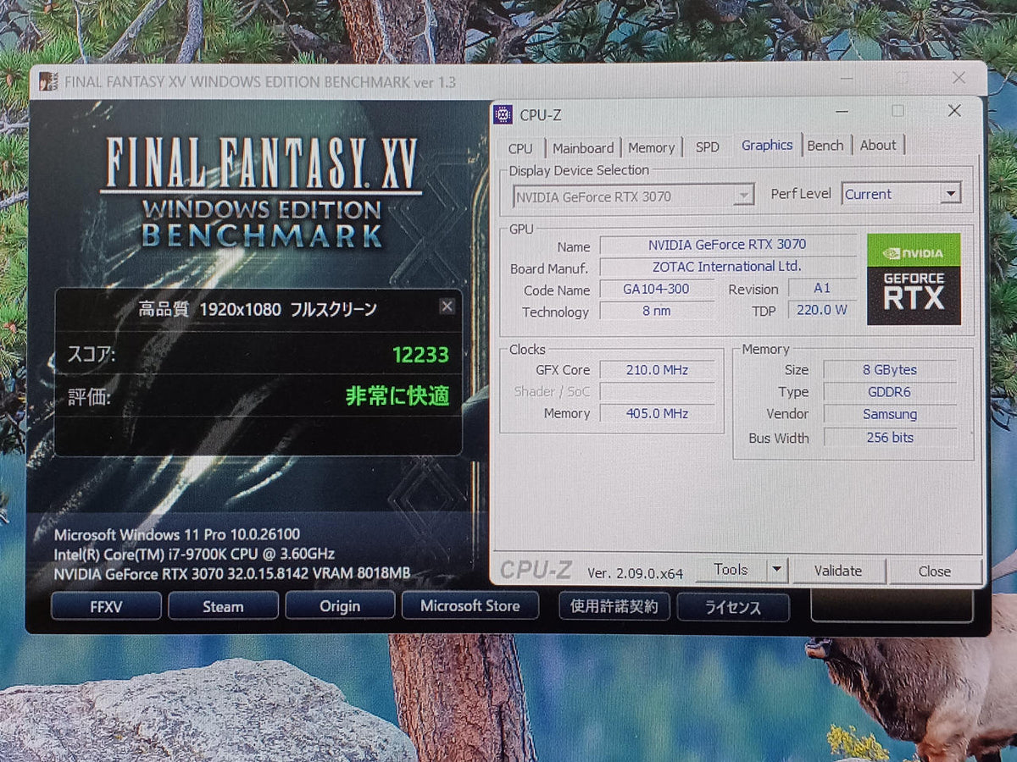1017x762 pixels.
Task: Click the Board Manuf. ZOTAC International field
Action: pyautogui.click(x=727, y=266)
